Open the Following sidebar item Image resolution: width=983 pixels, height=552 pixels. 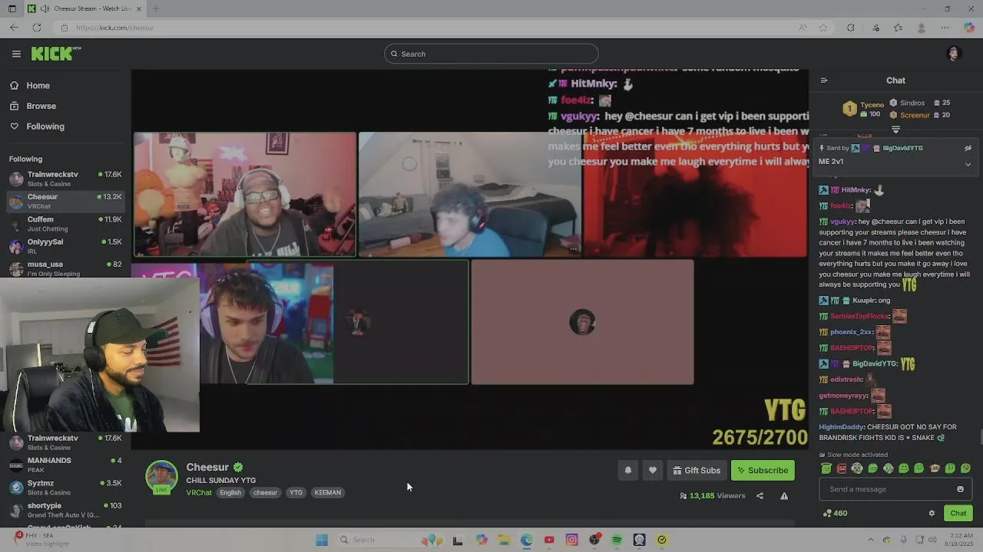click(x=45, y=127)
